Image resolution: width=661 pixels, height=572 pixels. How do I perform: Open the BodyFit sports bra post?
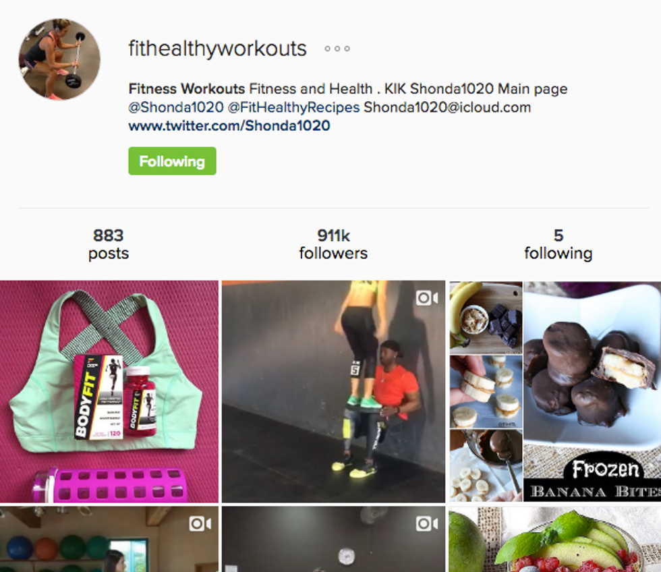(x=109, y=392)
